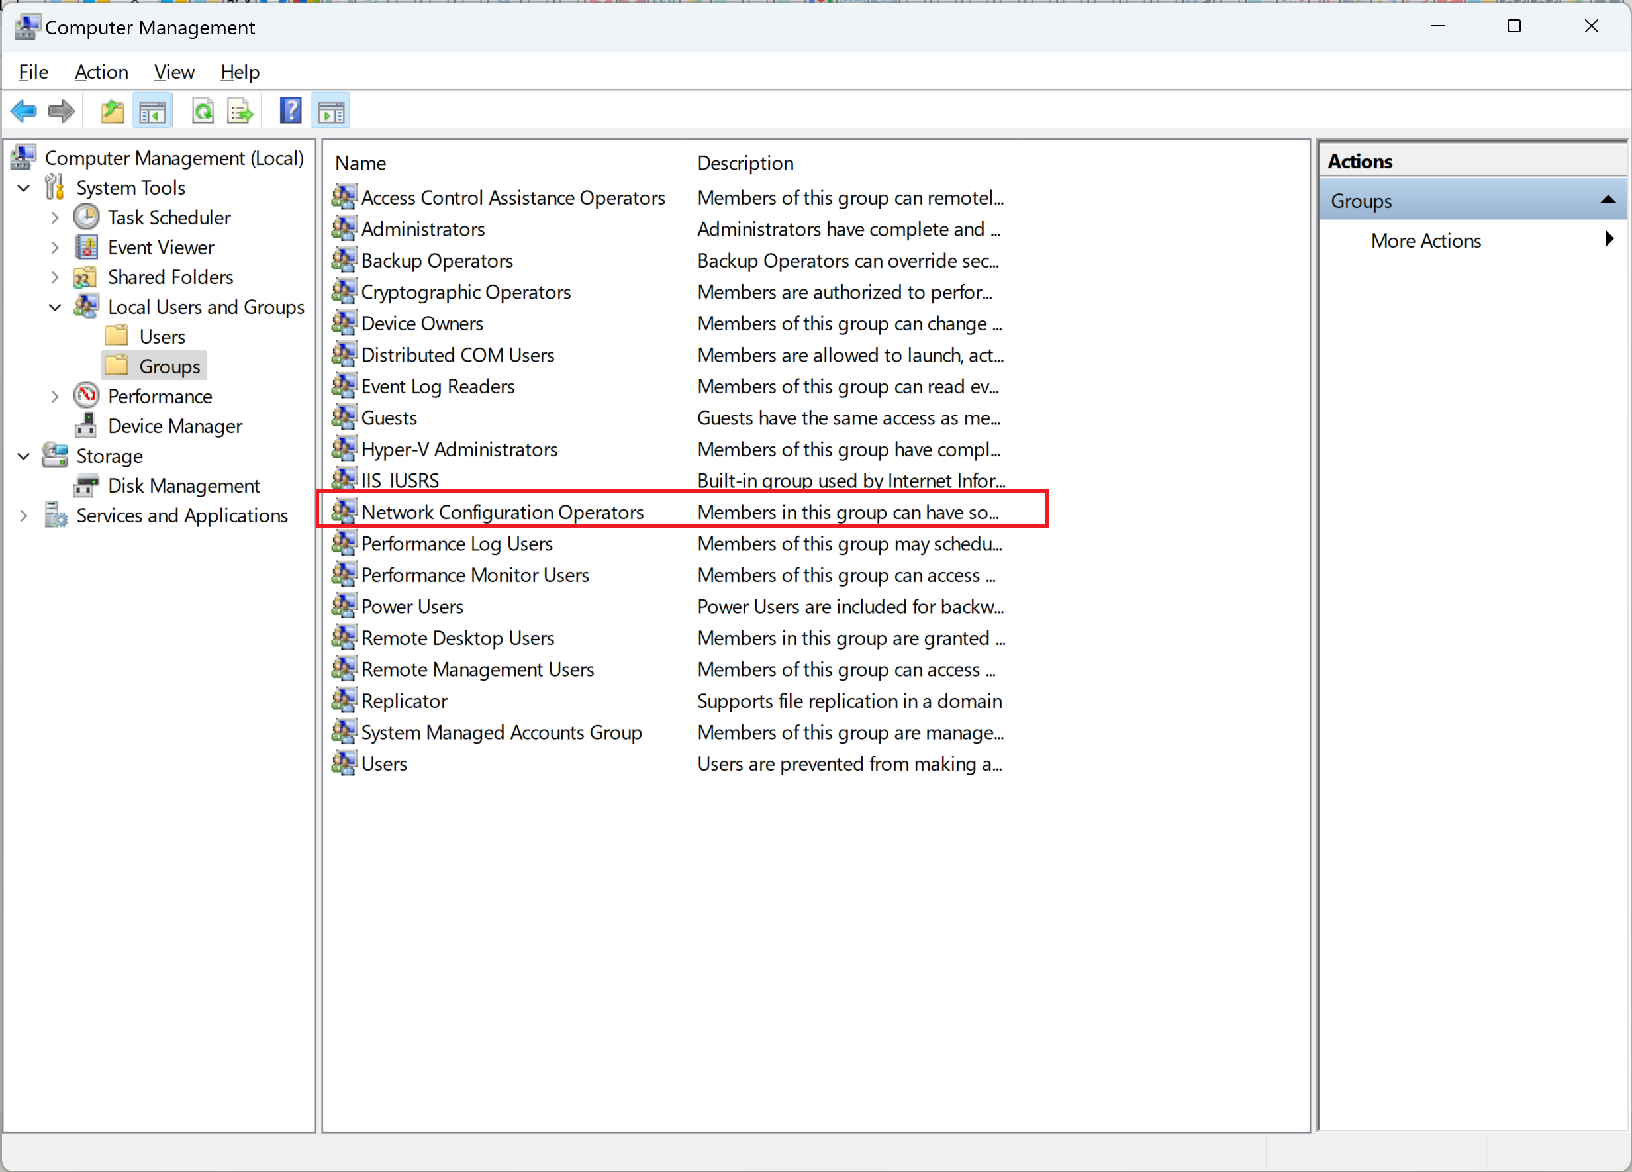Screen dimensions: 1632x1172
Task: Click 'Supports file replication in a domain' description
Action: click(849, 701)
